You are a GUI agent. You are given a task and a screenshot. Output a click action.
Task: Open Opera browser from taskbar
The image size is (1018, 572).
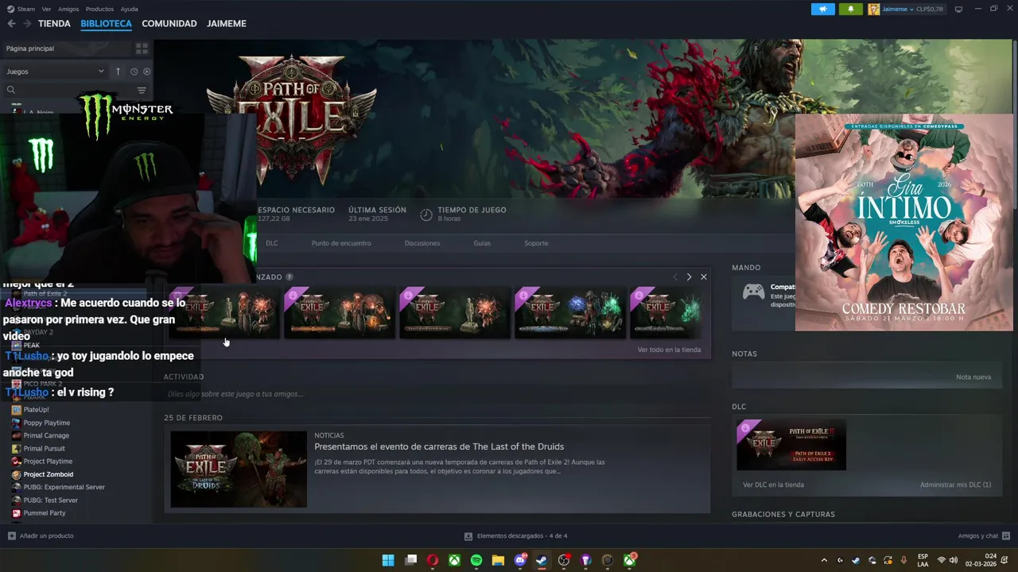click(x=433, y=560)
